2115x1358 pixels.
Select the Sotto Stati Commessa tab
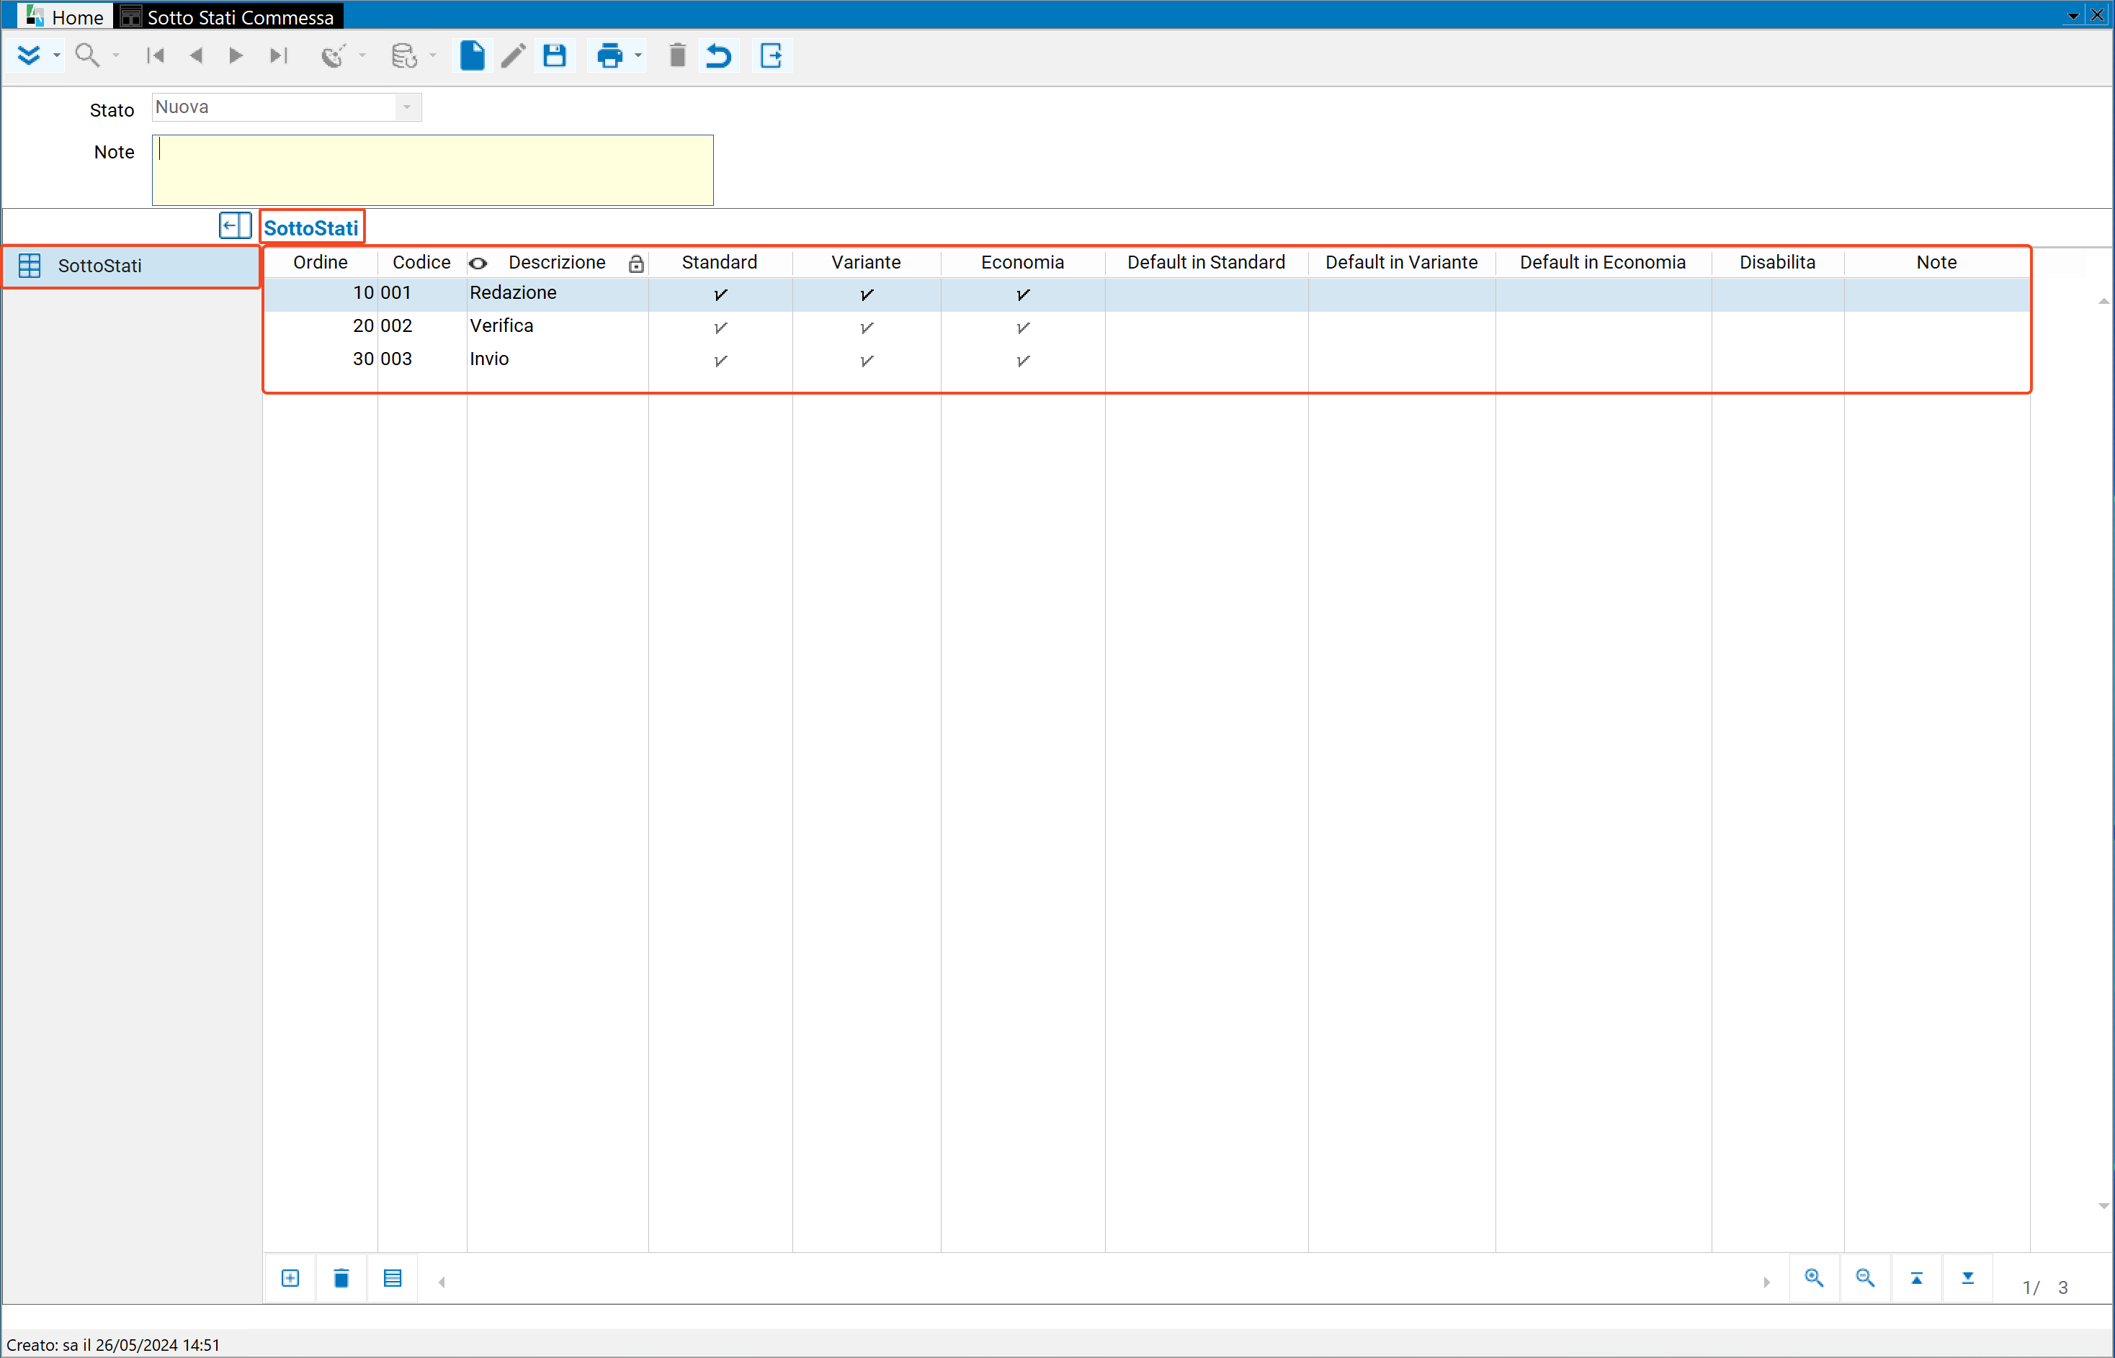coord(228,16)
